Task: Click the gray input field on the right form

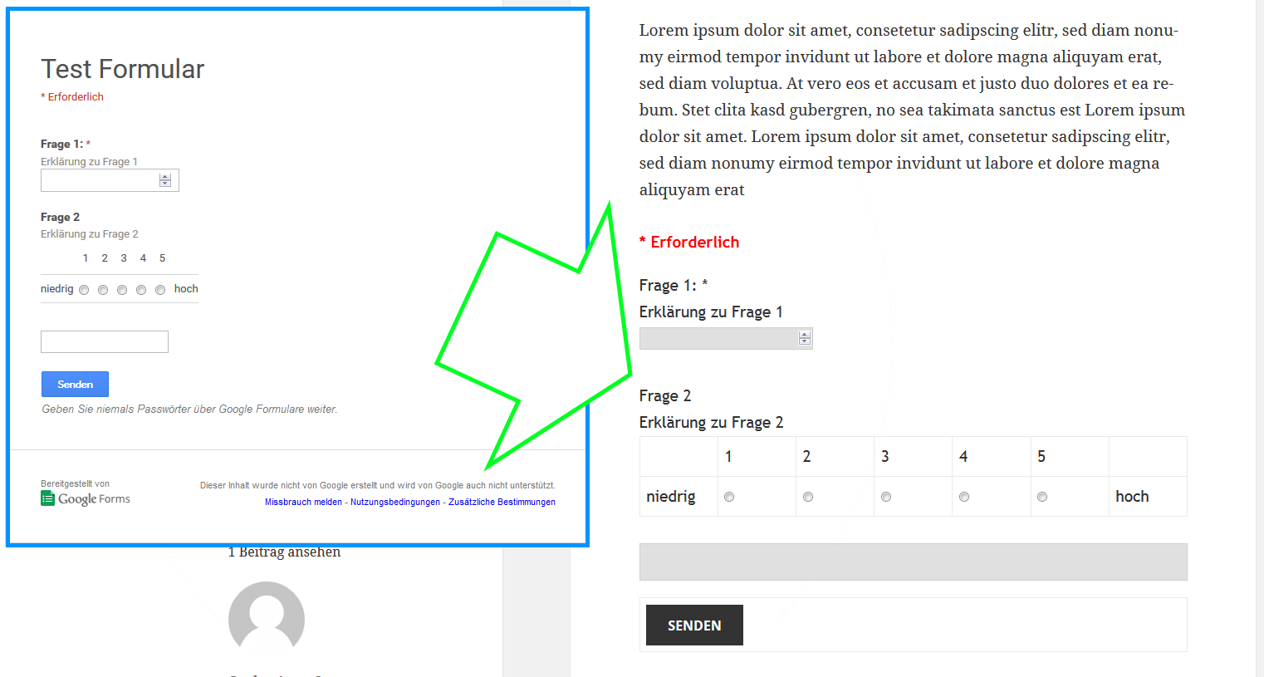Action: pyautogui.click(x=913, y=562)
